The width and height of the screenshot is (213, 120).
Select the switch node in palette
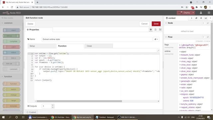click(11, 89)
